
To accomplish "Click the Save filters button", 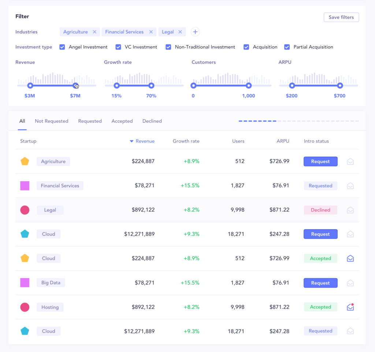I will pyautogui.click(x=341, y=17).
